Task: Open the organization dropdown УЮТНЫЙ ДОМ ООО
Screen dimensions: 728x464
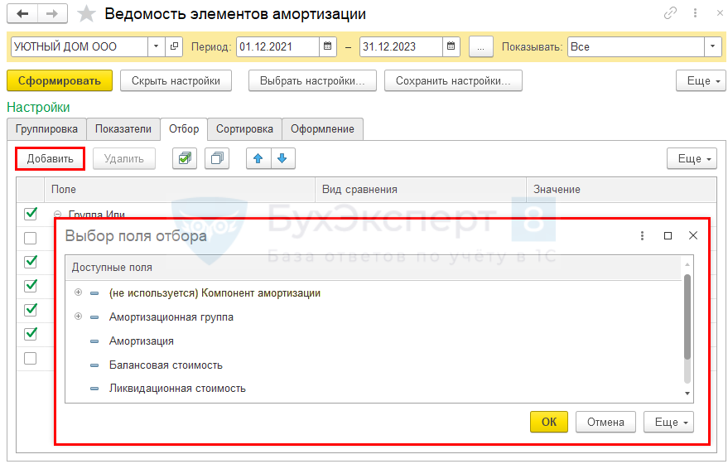Action: (x=155, y=46)
